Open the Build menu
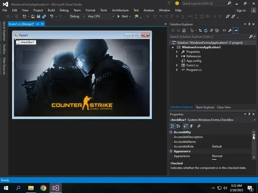Viewport: 258px width, 193px height. tap(51, 10)
